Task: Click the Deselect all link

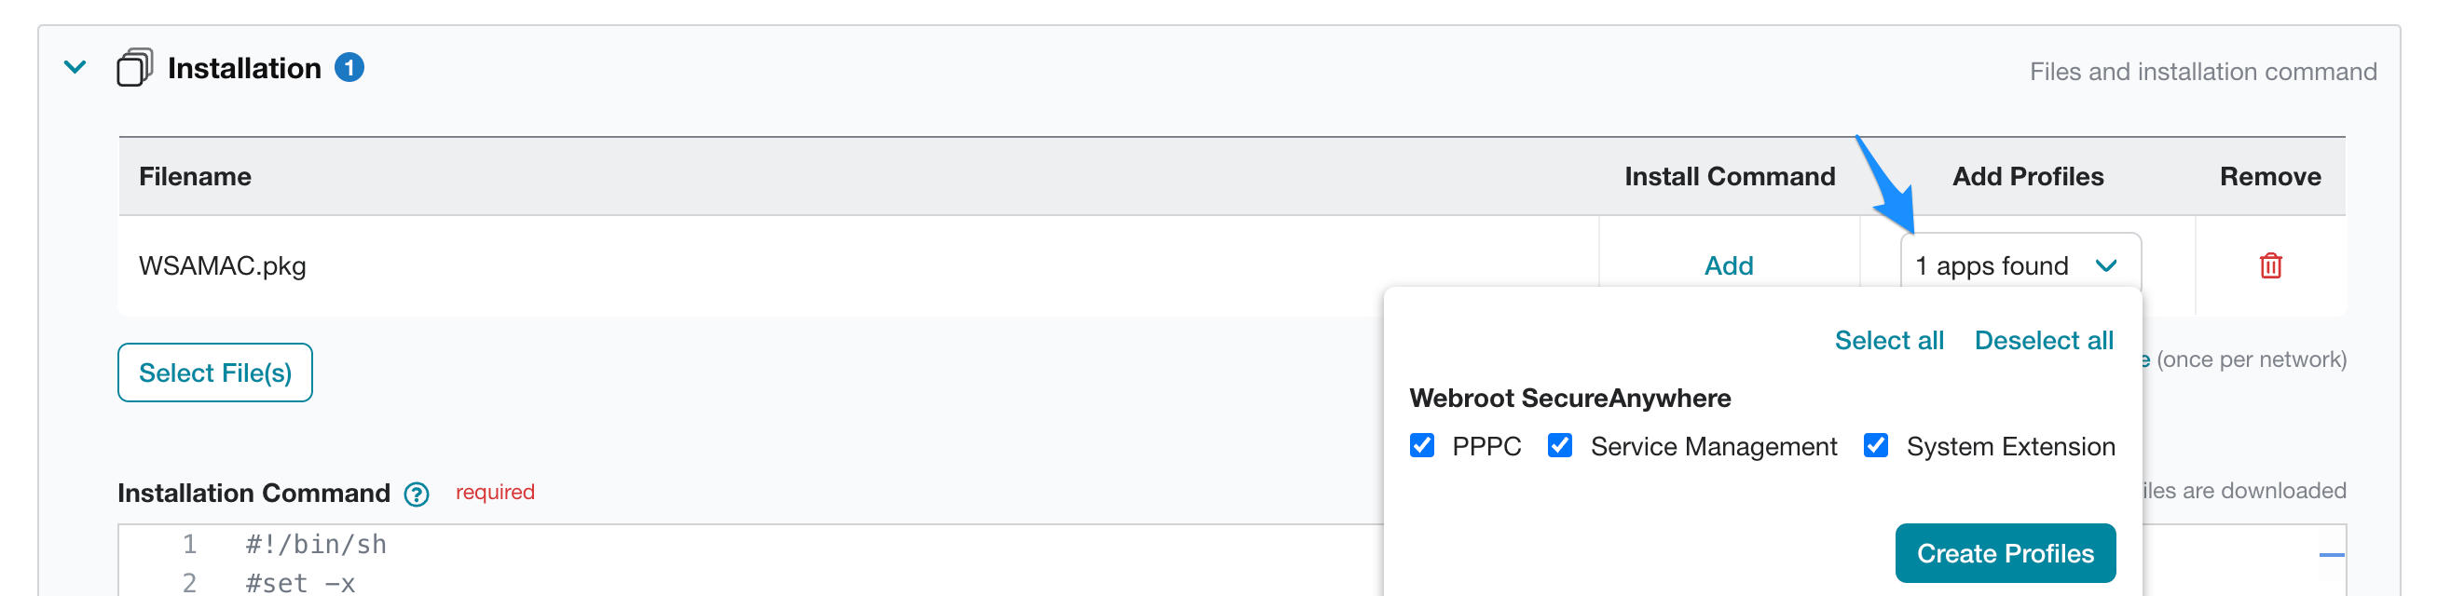Action: tap(2044, 340)
